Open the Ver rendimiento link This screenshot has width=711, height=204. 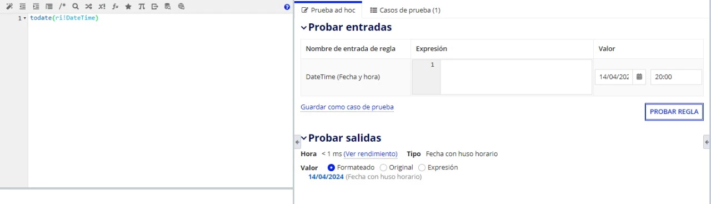(370, 153)
